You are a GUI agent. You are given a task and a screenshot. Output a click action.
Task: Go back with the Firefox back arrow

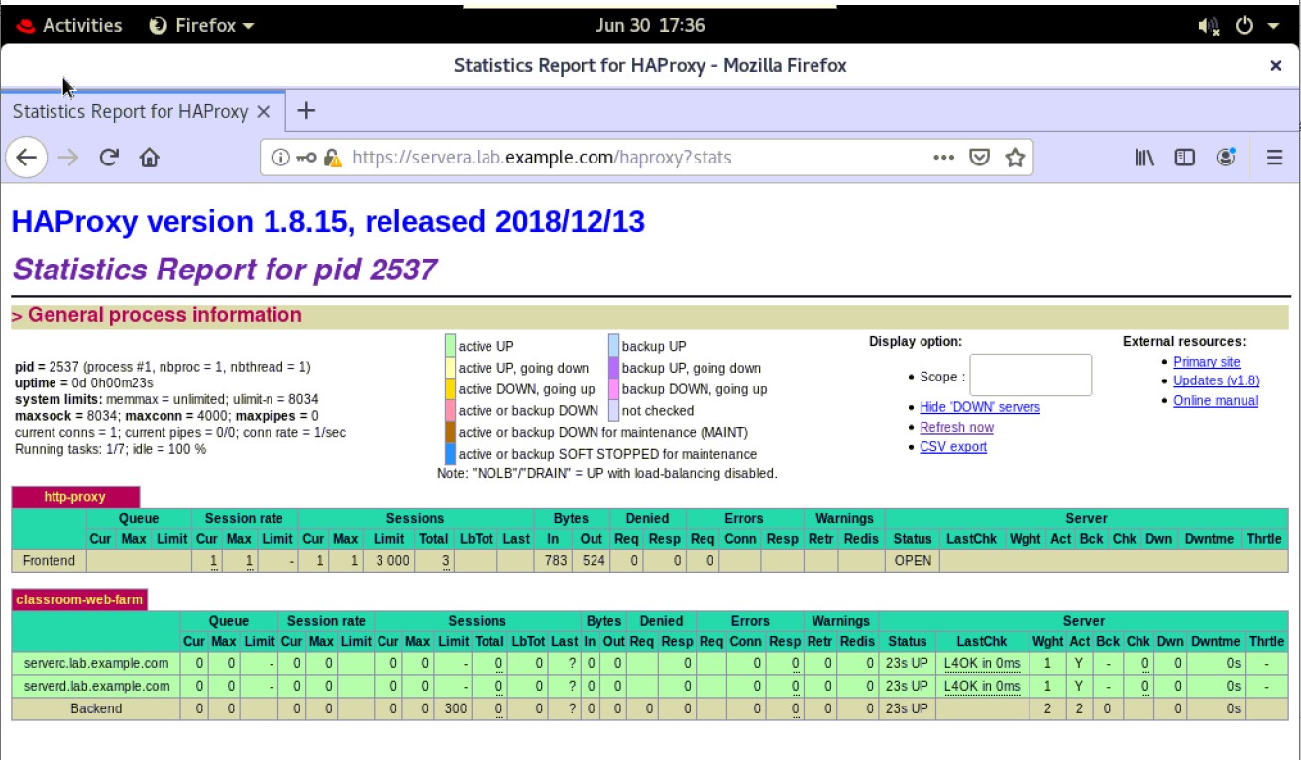click(x=27, y=158)
